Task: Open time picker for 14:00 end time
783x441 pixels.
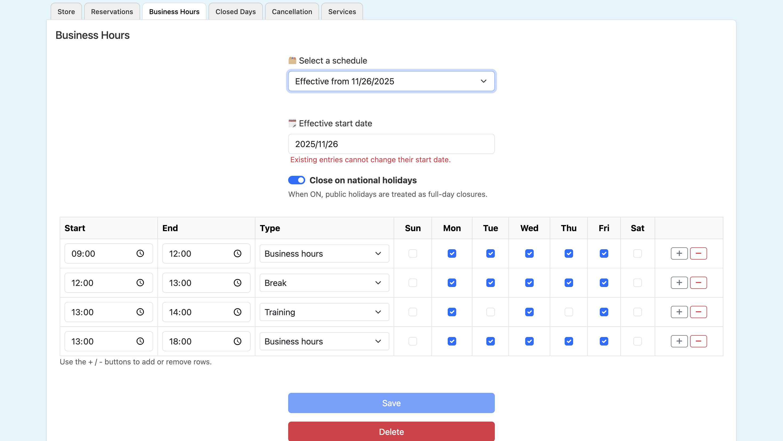Action: click(237, 312)
